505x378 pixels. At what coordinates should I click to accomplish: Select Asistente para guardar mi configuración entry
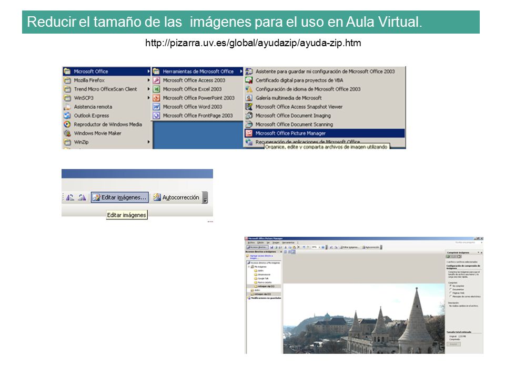point(325,71)
